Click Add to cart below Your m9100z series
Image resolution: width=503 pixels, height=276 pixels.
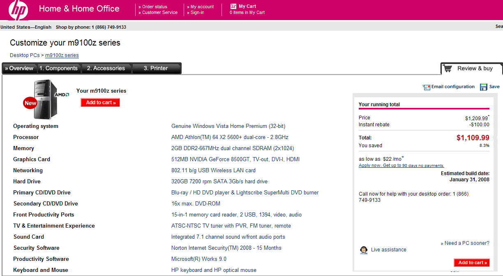[x=100, y=103]
